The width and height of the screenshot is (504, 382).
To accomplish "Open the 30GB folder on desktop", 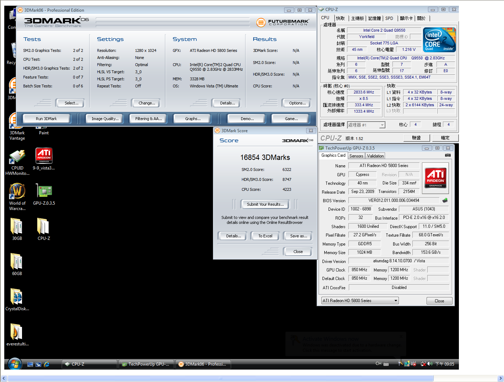I will tap(17, 229).
